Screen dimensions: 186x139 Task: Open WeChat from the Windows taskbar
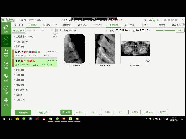pyautogui.click(x=51, y=119)
